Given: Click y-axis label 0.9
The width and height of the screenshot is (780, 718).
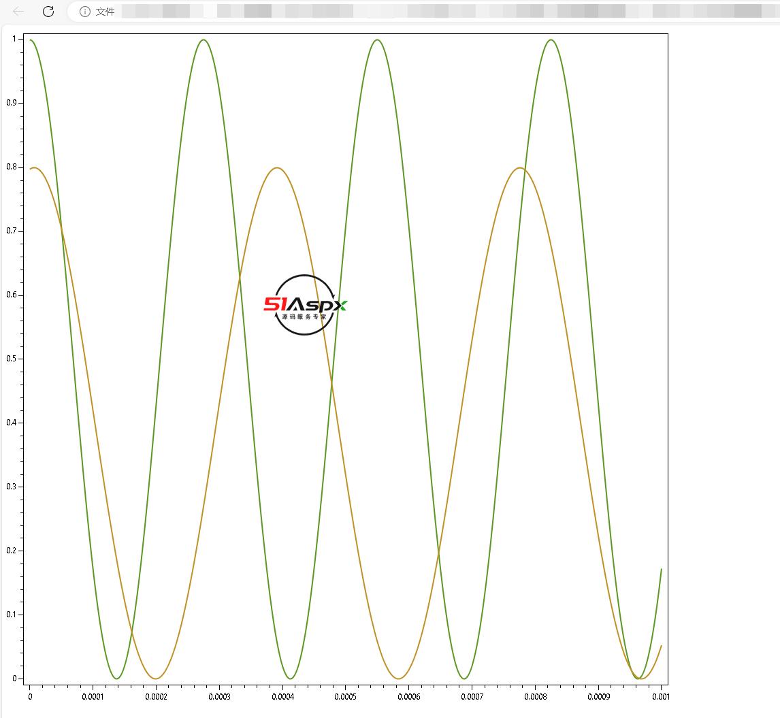Looking at the screenshot, I should click(x=12, y=103).
